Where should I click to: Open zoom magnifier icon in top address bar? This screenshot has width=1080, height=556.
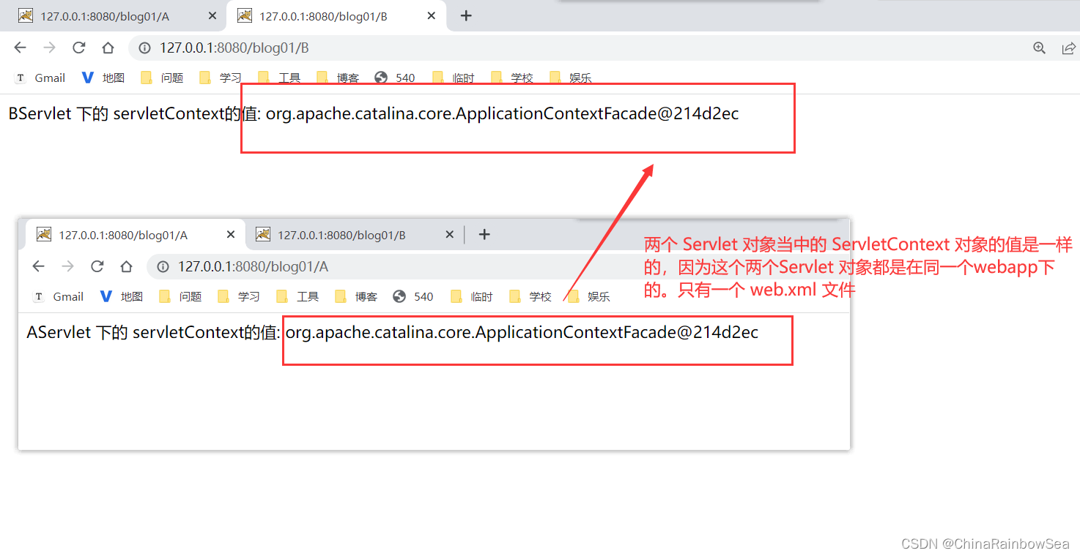1039,48
